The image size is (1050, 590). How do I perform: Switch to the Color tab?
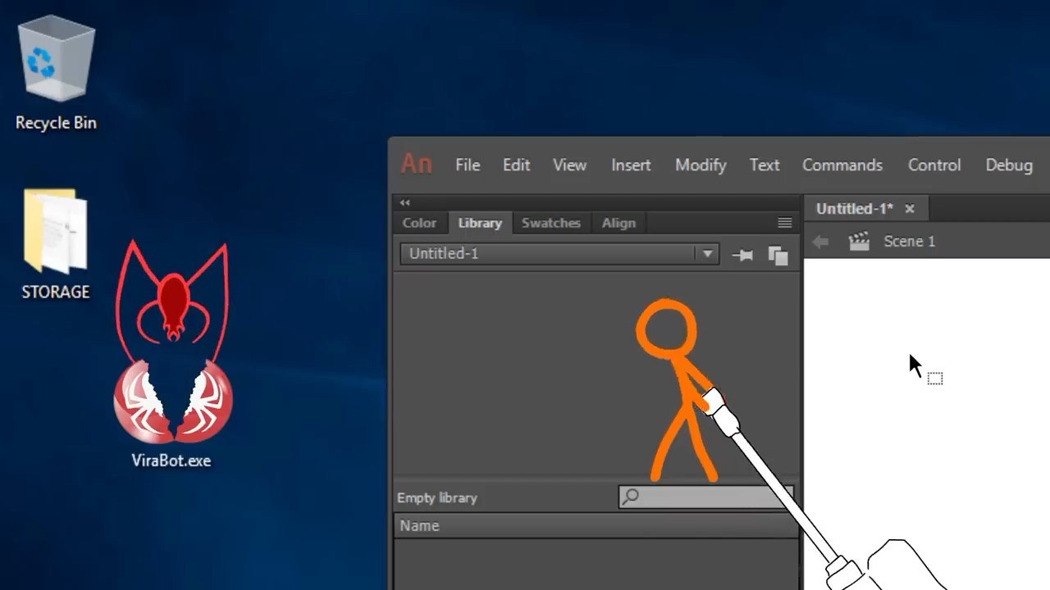tap(419, 223)
